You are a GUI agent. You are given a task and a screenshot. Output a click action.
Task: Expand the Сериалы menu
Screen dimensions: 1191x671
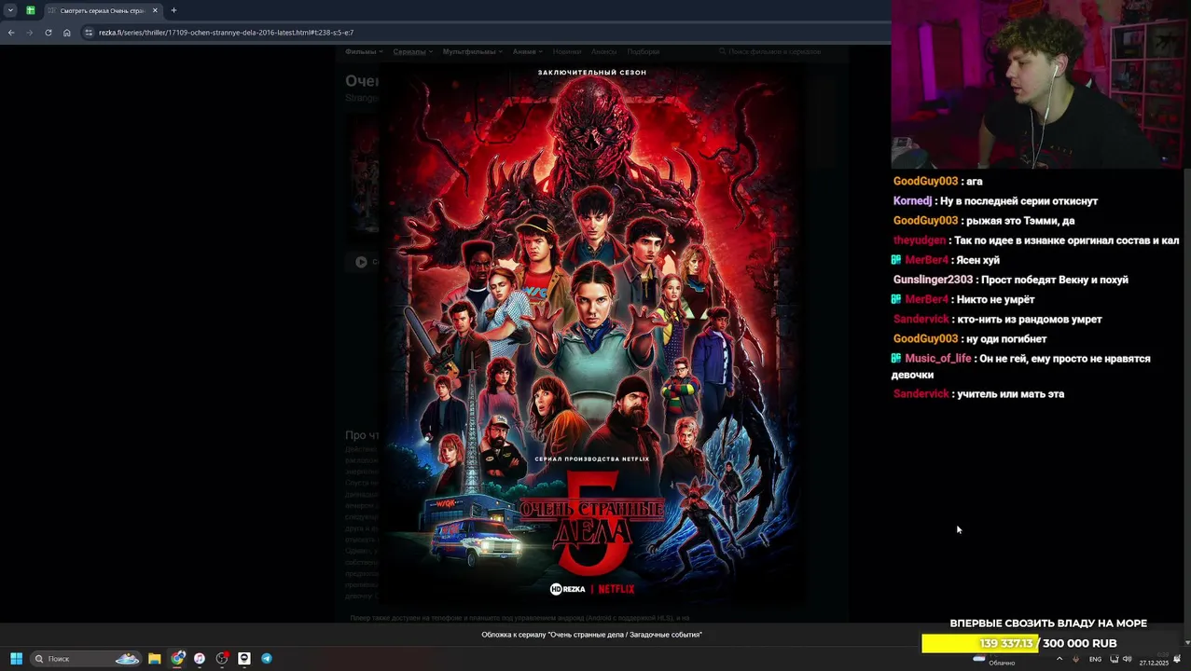tap(412, 52)
